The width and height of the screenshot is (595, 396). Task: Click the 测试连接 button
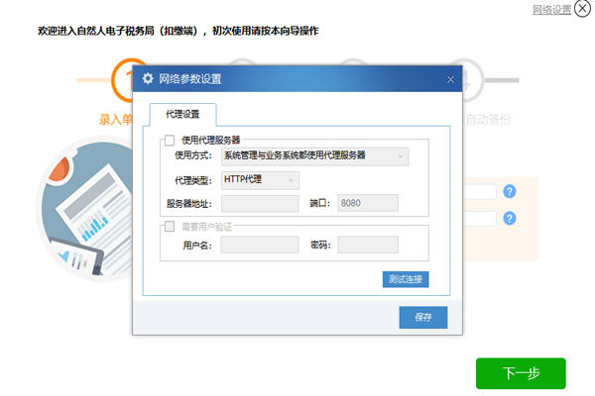pyautogui.click(x=406, y=279)
